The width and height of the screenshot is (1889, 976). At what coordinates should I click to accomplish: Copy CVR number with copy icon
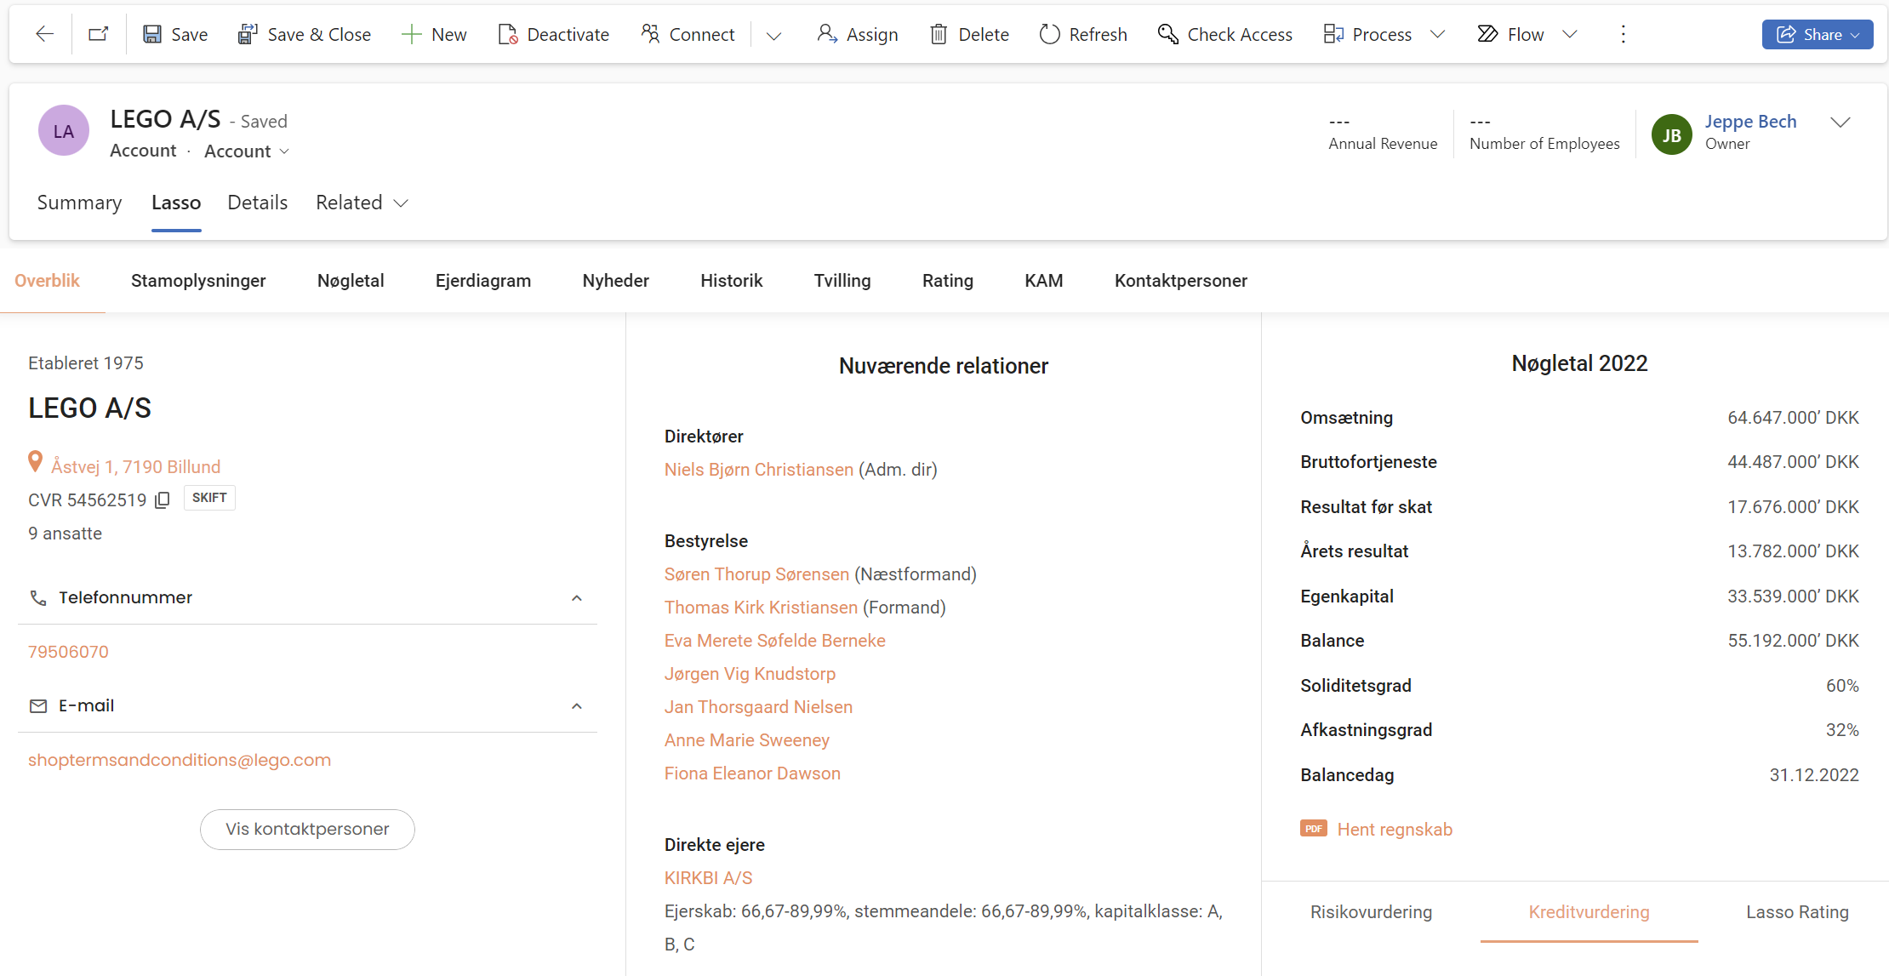click(163, 500)
